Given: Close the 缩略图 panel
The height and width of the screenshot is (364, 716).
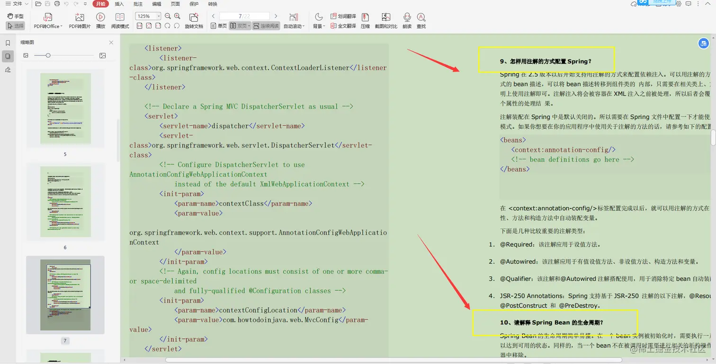Looking at the screenshot, I should pyautogui.click(x=111, y=42).
